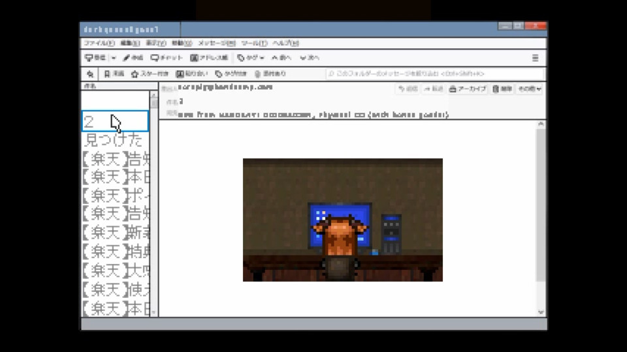Viewport: 627px width, 352px height.
Task: Archive the message with アーカイブ button
Action: click(x=468, y=89)
